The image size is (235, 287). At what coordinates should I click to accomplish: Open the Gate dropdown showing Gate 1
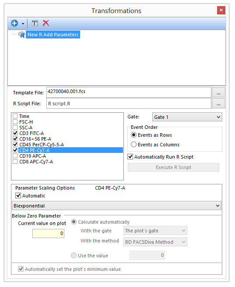click(187, 117)
